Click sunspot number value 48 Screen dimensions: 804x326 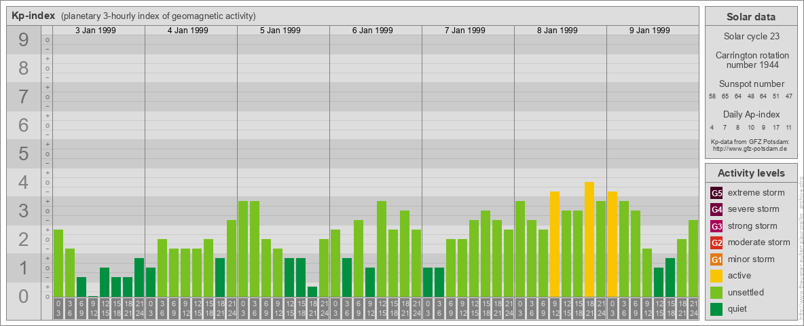click(x=750, y=96)
